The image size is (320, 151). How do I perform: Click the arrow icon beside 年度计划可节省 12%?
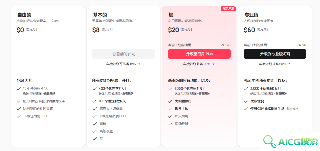tap(139, 64)
